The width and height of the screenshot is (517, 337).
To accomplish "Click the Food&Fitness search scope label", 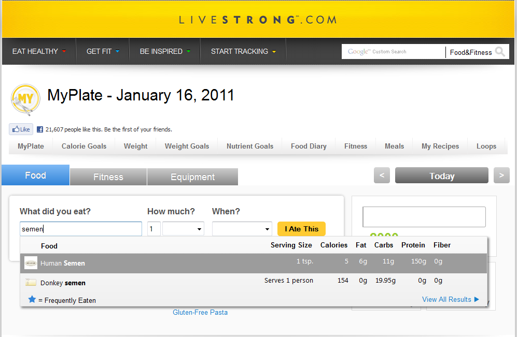I will (x=471, y=52).
